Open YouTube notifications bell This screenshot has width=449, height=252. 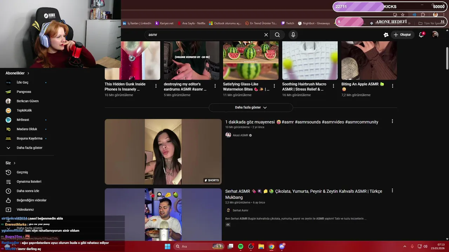[x=421, y=35]
